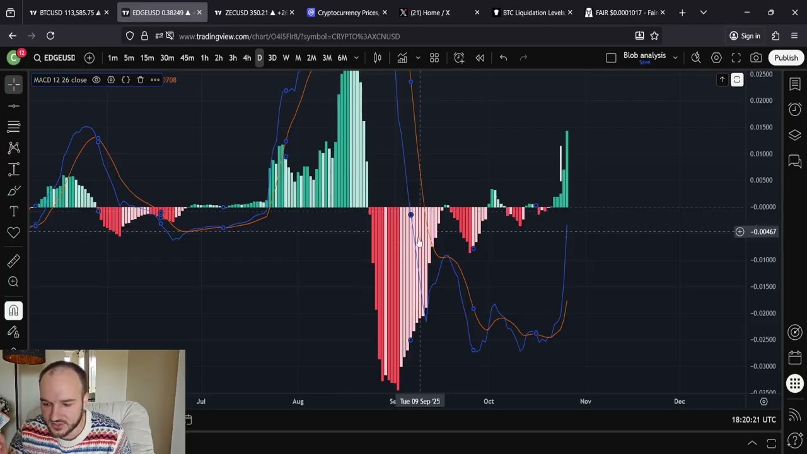807x454 pixels.
Task: Open chart settings gear in toolbar
Action: pos(716,58)
